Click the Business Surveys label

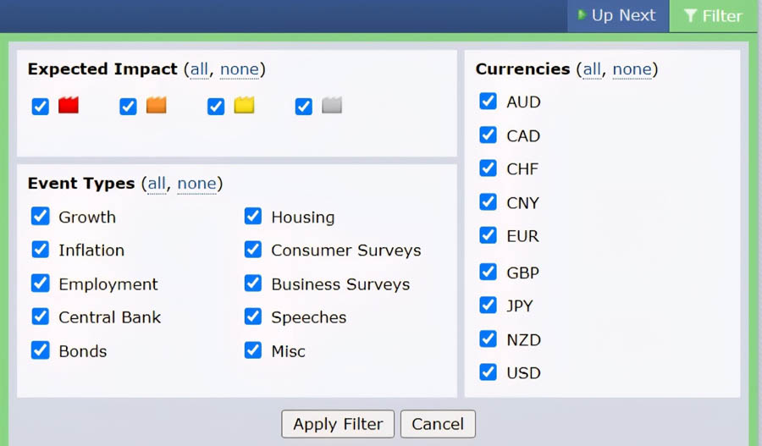(340, 284)
